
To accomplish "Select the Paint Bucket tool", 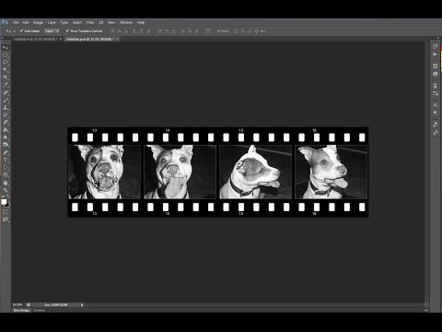I will (x=6, y=130).
